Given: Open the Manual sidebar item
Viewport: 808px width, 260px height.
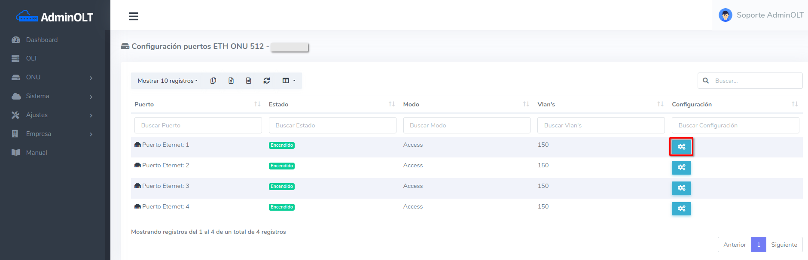Looking at the screenshot, I should [37, 153].
